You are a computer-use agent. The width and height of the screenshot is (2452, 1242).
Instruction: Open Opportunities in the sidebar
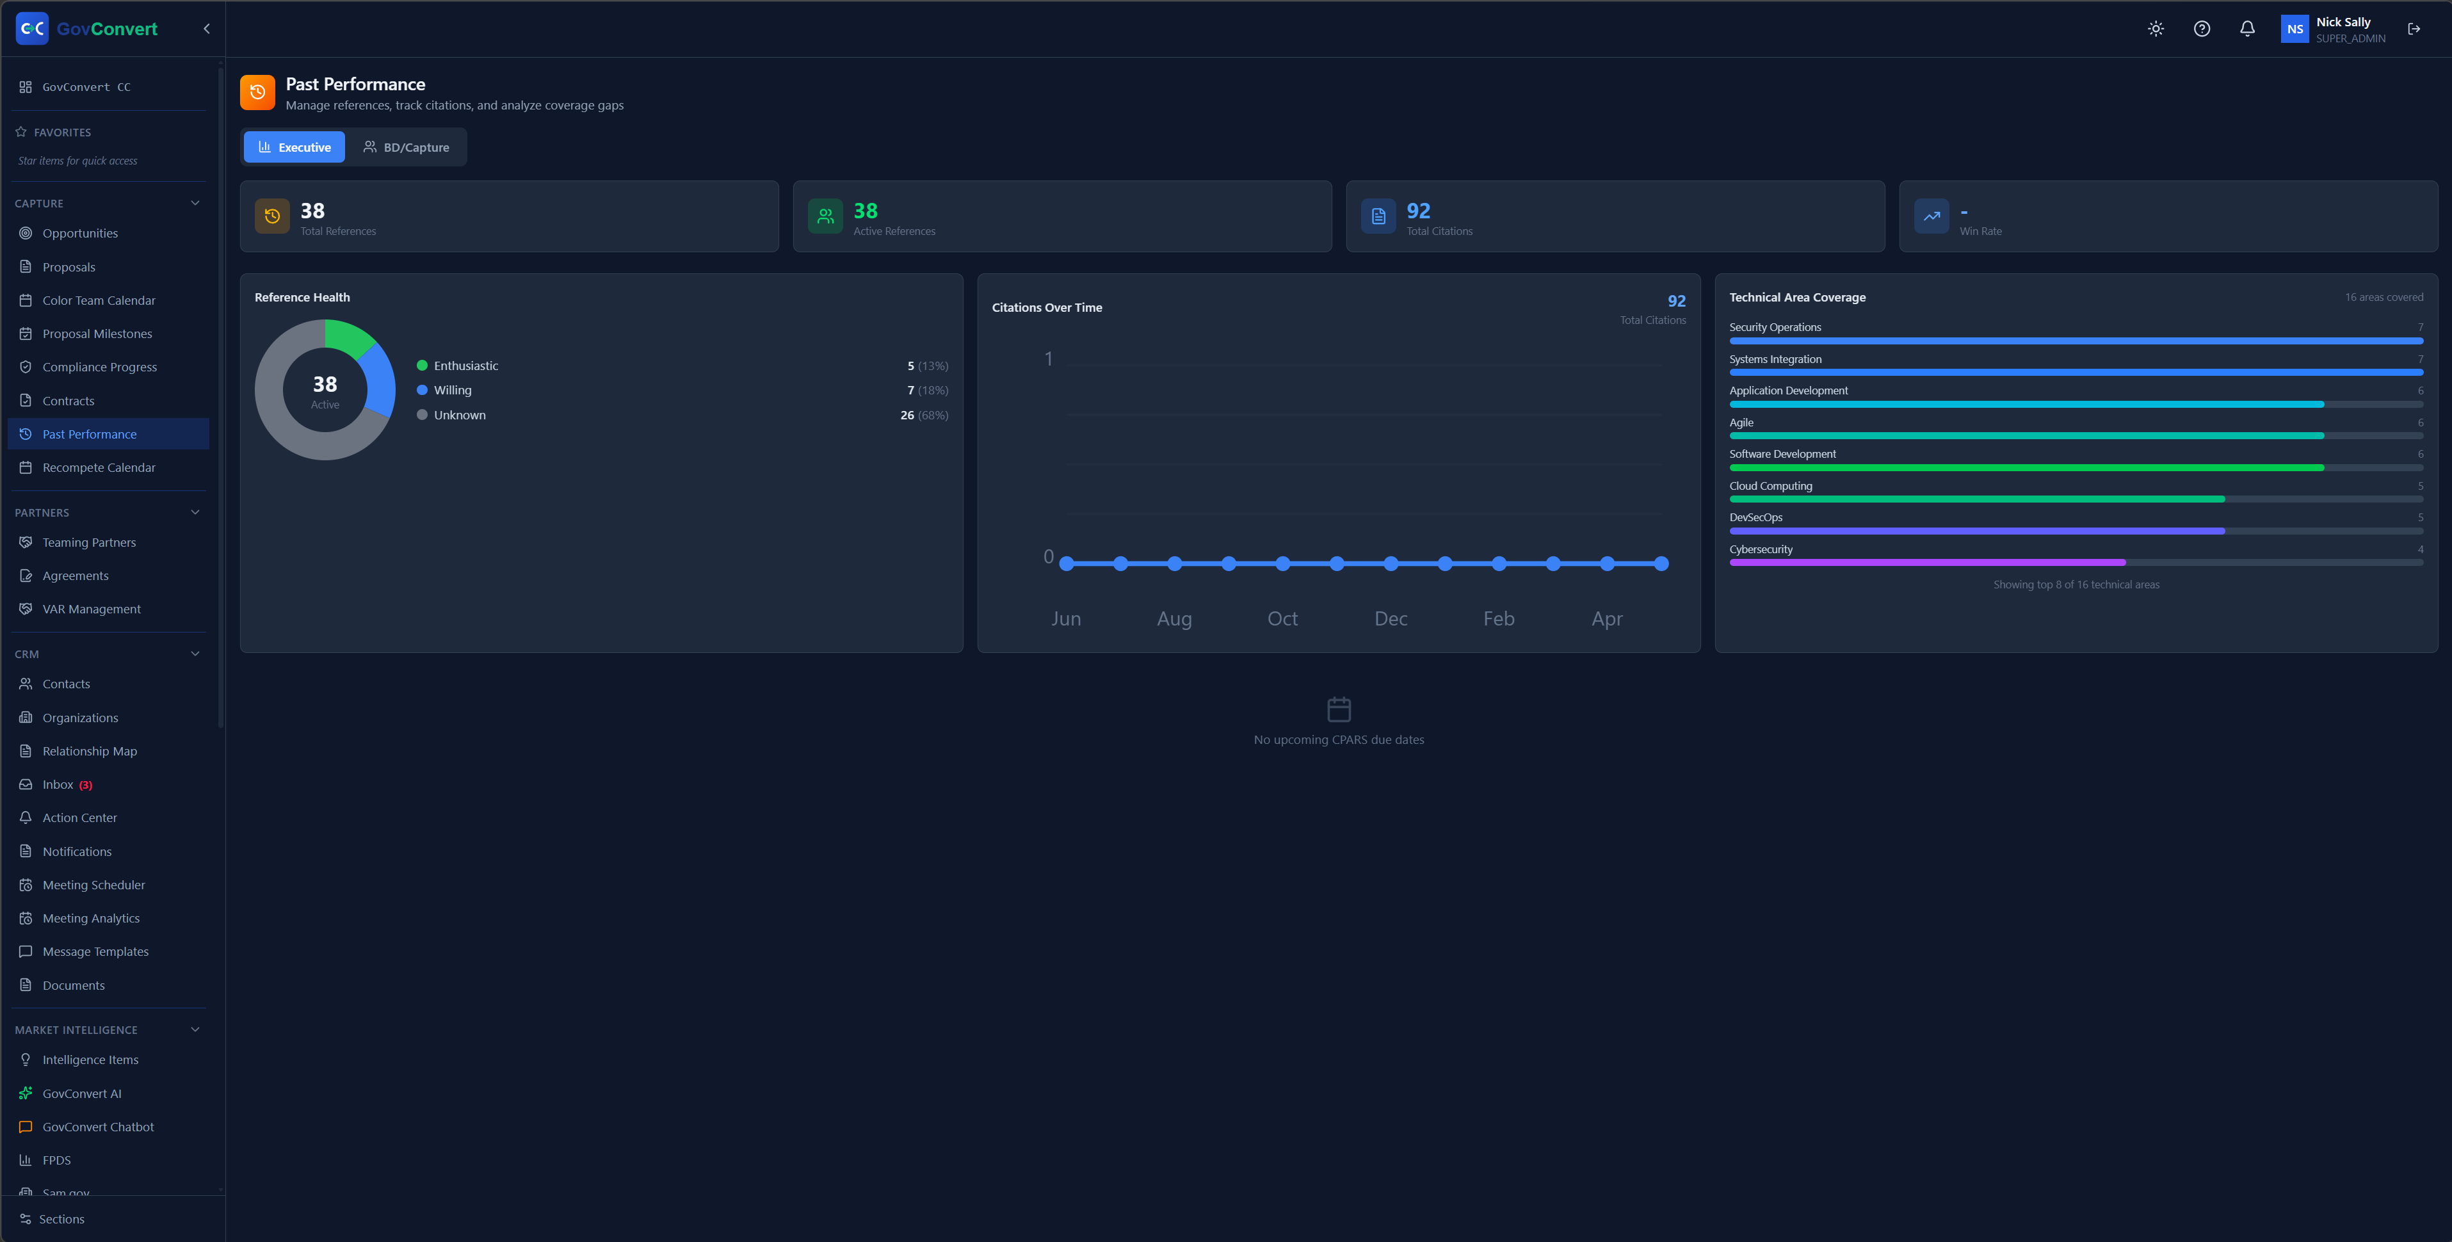click(108, 233)
